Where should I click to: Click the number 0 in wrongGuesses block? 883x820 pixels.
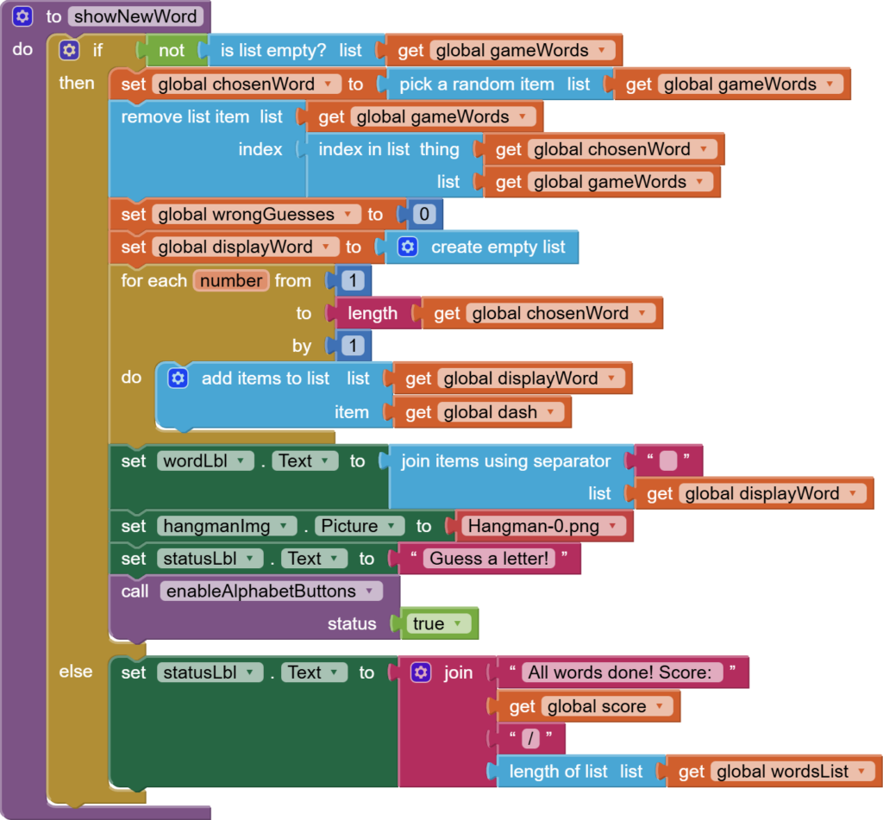[x=425, y=214]
